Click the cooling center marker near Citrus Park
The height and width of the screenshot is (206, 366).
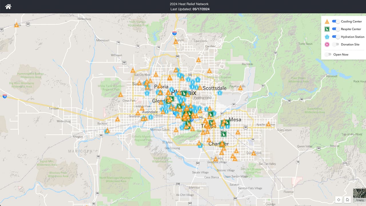pyautogui.click(x=121, y=95)
